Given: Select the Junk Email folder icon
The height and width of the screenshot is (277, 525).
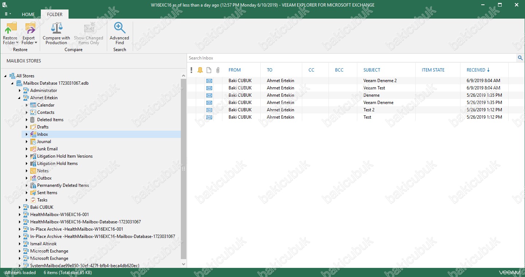Looking at the screenshot, I should tap(33, 149).
